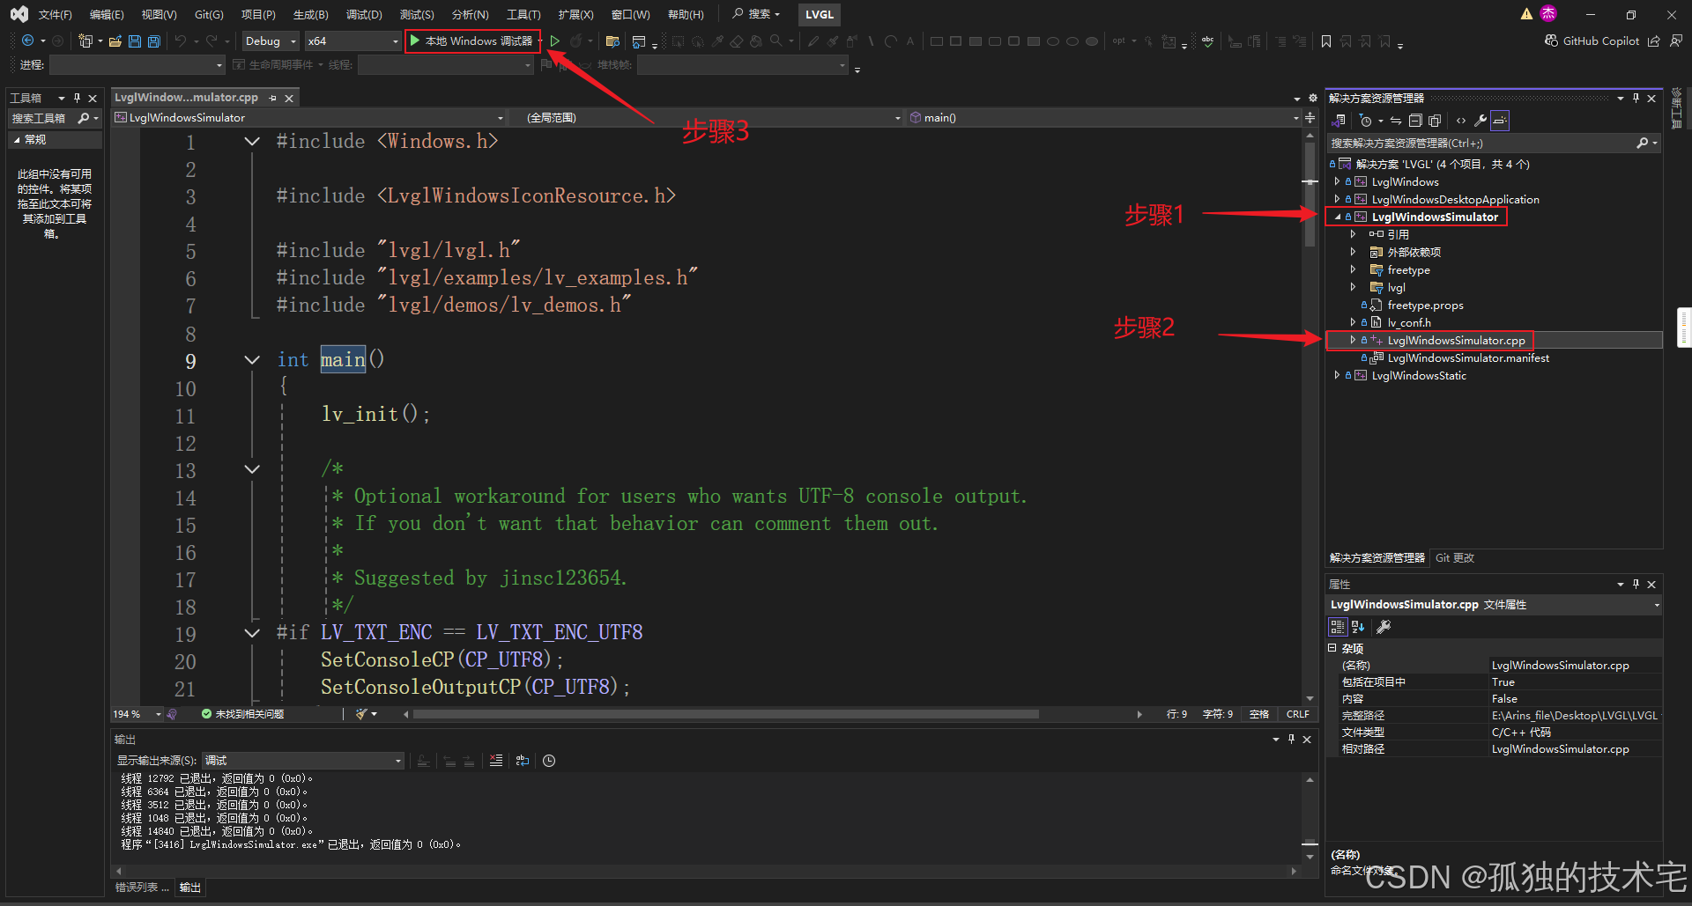Viewport: 1692px width, 906px height.
Task: Click the save file icon in toolbar
Action: pyautogui.click(x=134, y=41)
